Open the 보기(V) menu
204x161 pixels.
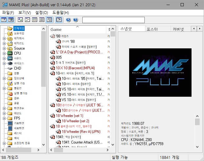[x=25, y=13]
